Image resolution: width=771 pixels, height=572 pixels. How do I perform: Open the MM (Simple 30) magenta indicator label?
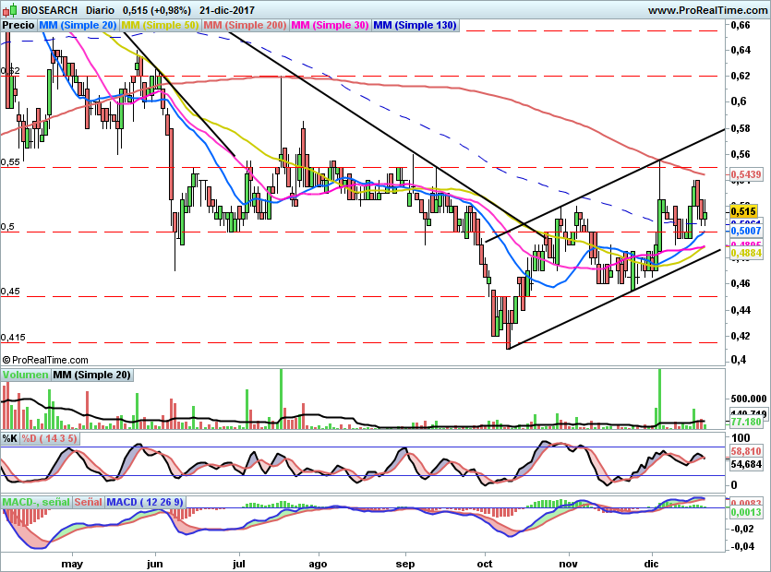330,26
